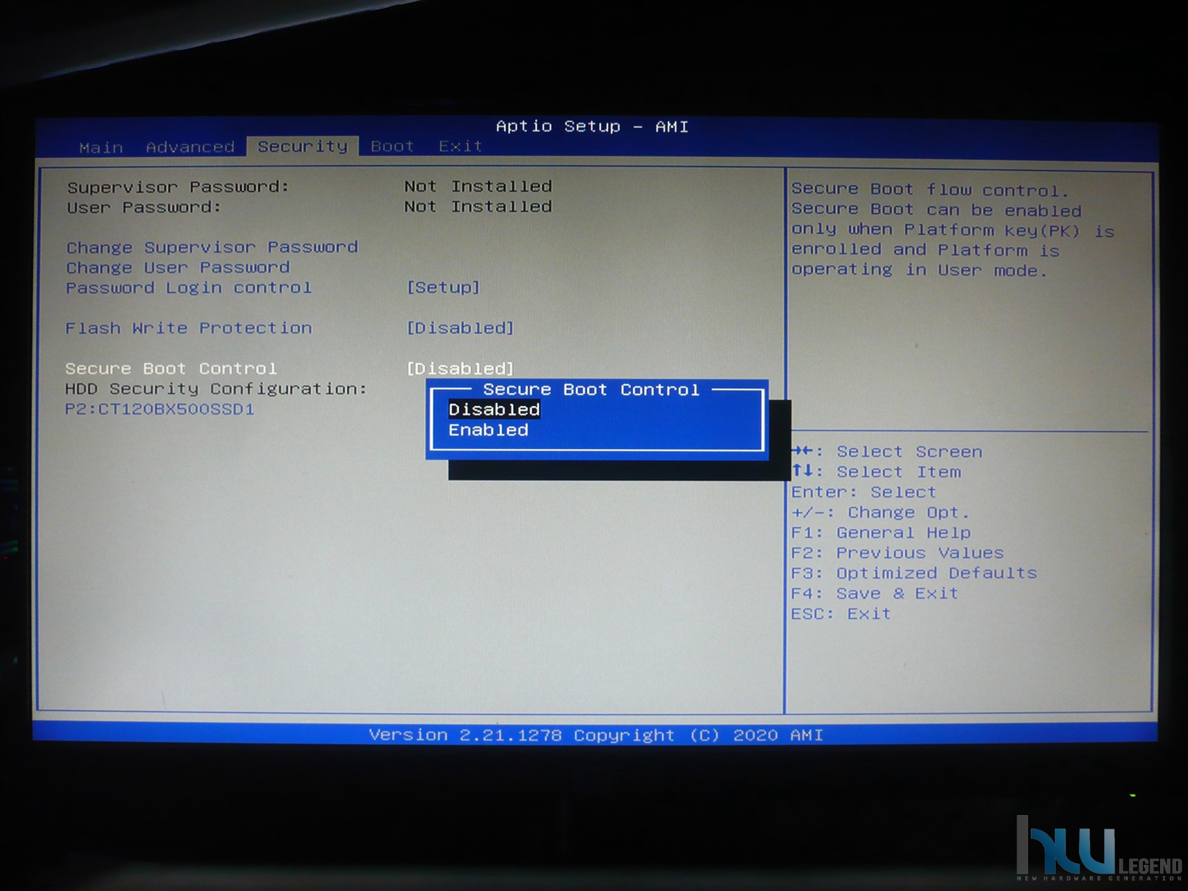Click the Select Screen arrows hint
Image resolution: width=1188 pixels, height=891 pixels.
886,451
